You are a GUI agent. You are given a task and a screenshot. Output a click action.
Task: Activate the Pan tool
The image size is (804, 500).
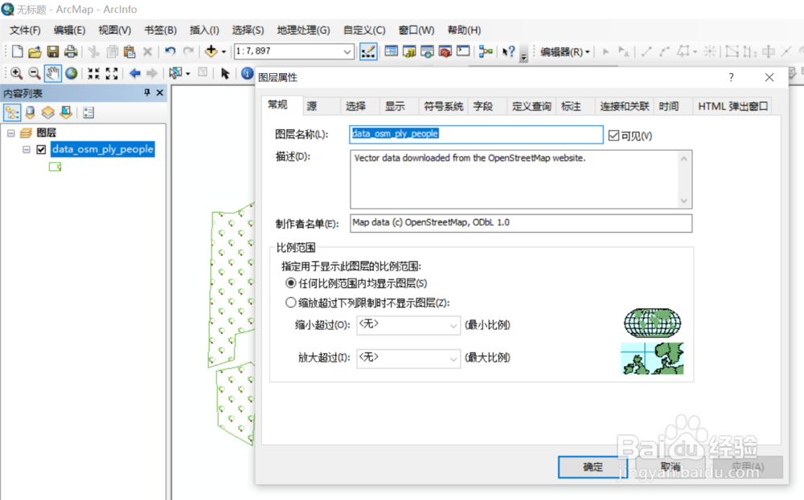point(53,73)
